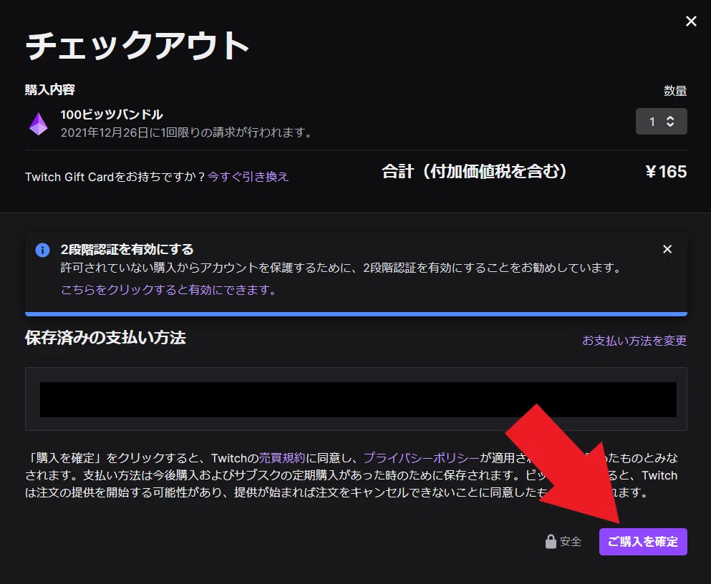Click the 保存済みの支払い方法 heading

pos(106,338)
